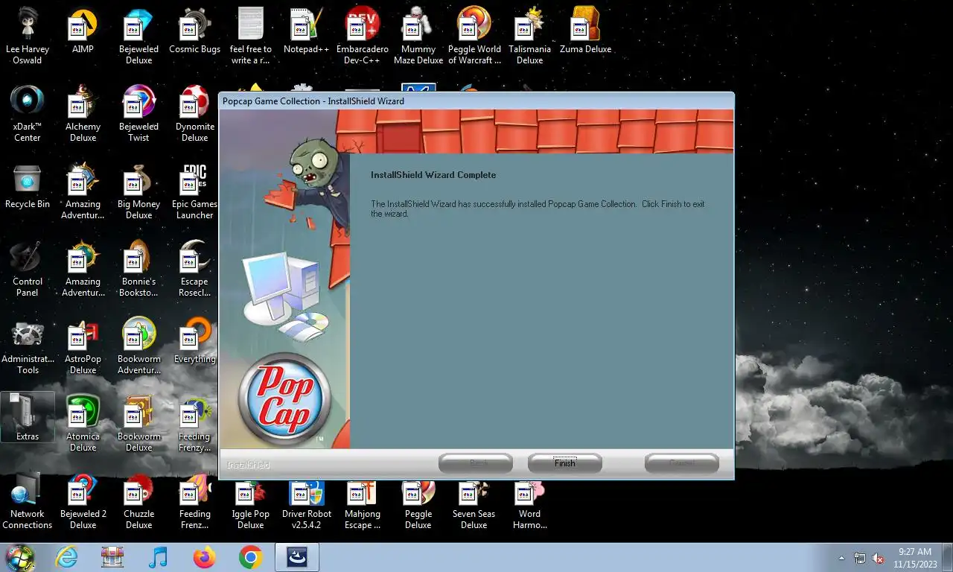Open the Lee Harvey Oswald desktop icon

pos(28,36)
